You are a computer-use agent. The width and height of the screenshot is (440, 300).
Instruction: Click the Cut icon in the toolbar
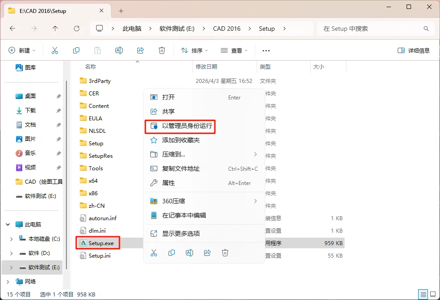[x=55, y=50]
